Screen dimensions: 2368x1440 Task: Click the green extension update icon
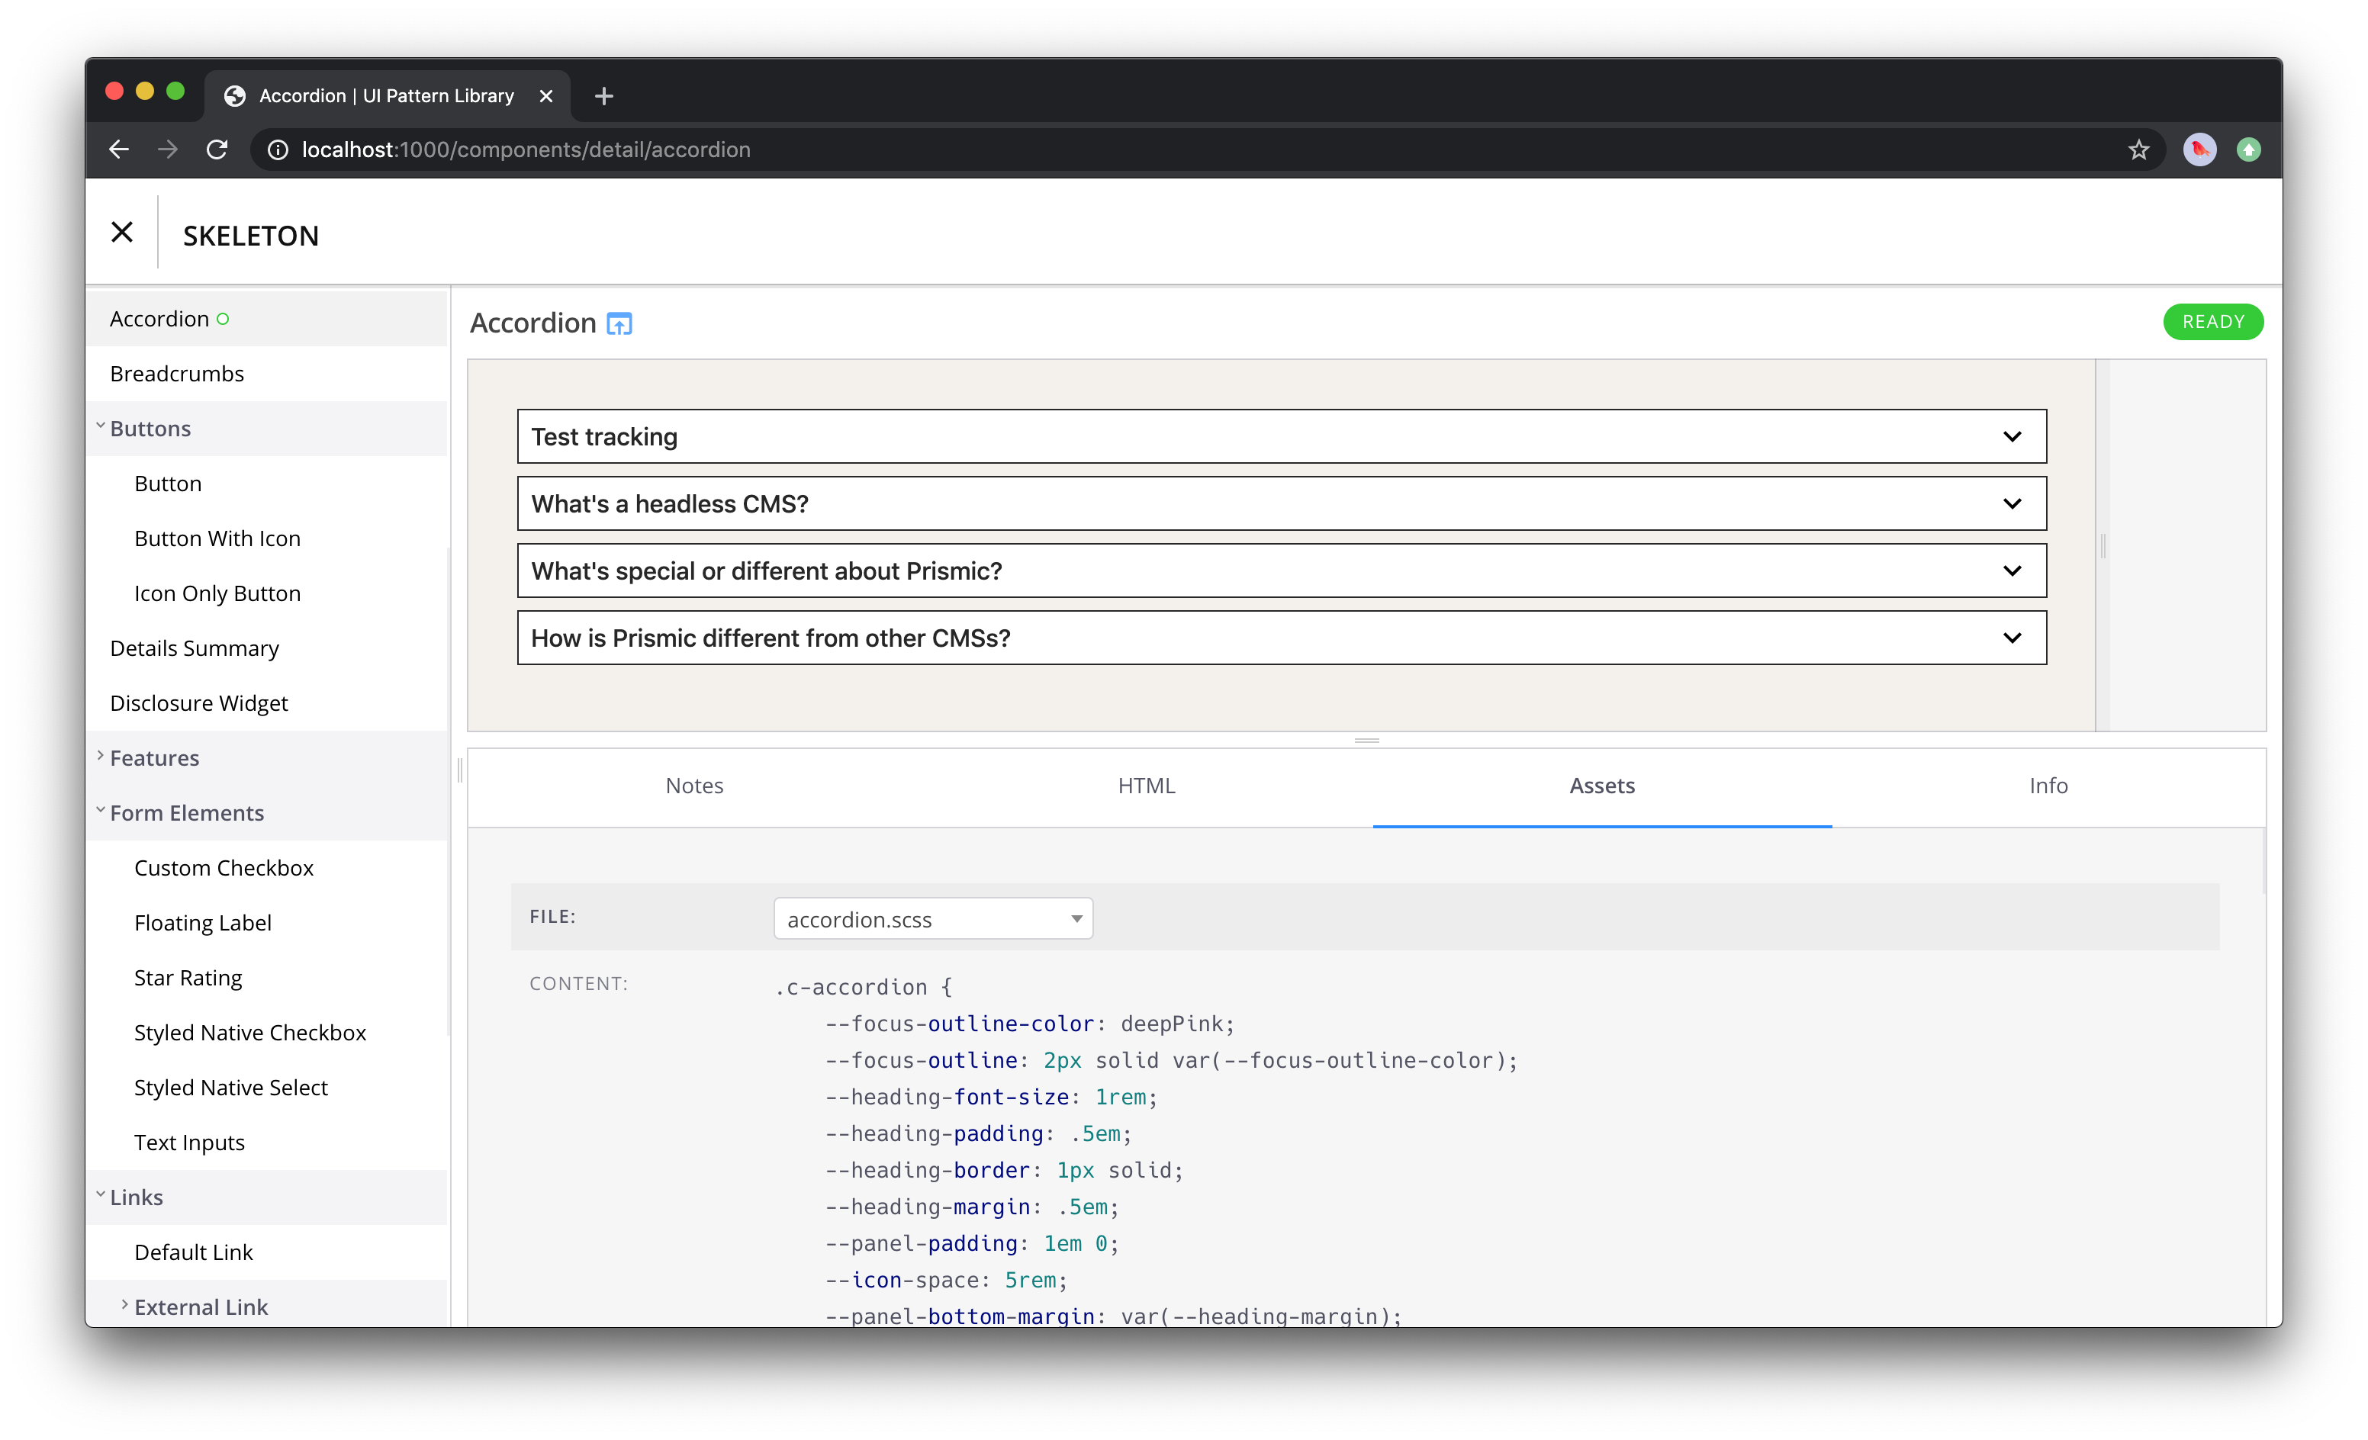point(2248,149)
